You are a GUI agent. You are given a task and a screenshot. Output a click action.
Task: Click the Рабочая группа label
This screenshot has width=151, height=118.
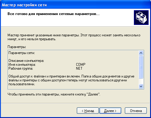click(x=21, y=68)
